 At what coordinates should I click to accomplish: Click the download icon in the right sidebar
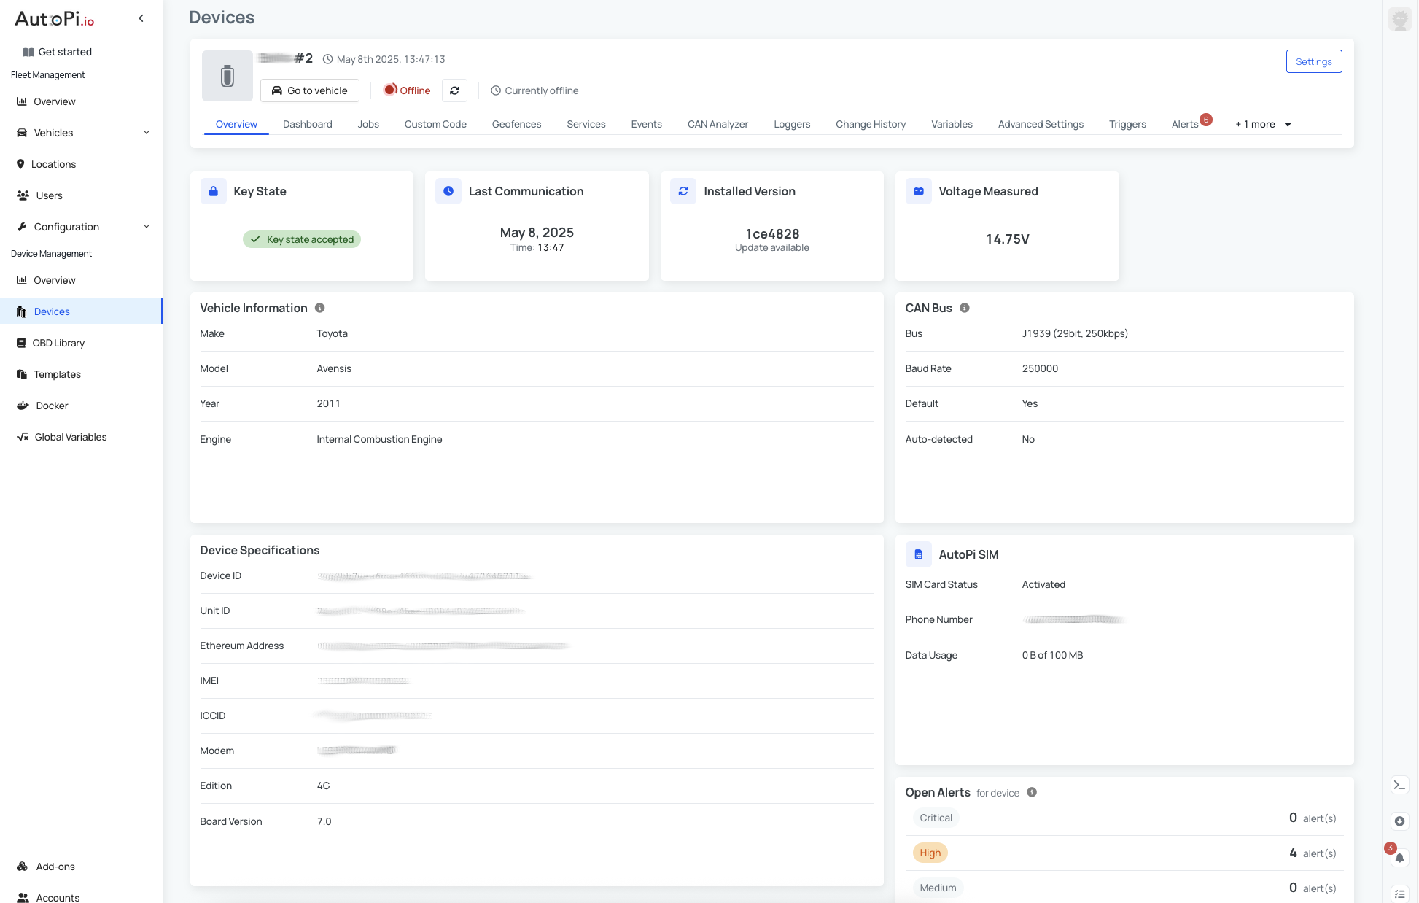[x=1399, y=821]
